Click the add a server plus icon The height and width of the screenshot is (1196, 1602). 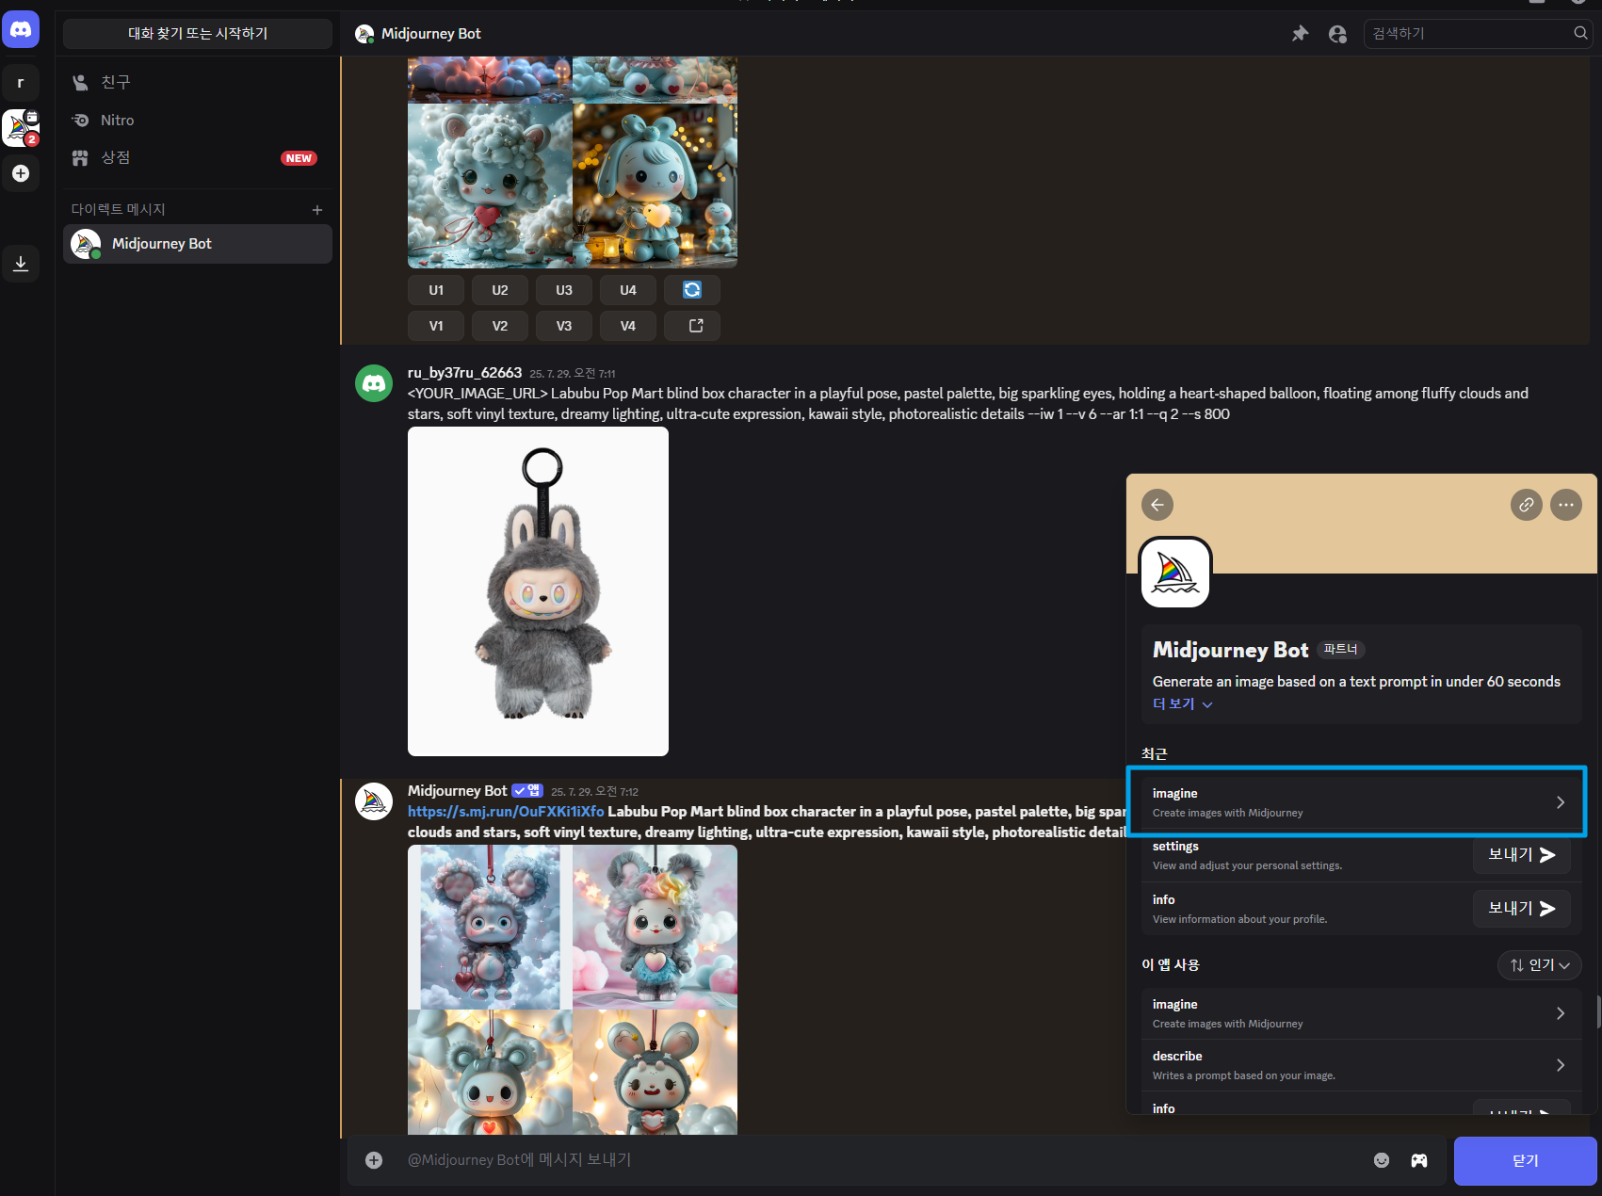[21, 173]
